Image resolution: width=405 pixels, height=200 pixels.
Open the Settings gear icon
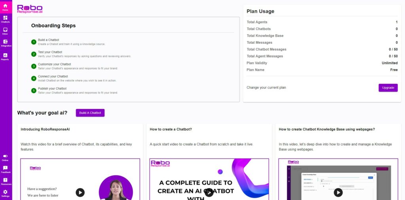[x=5, y=192]
